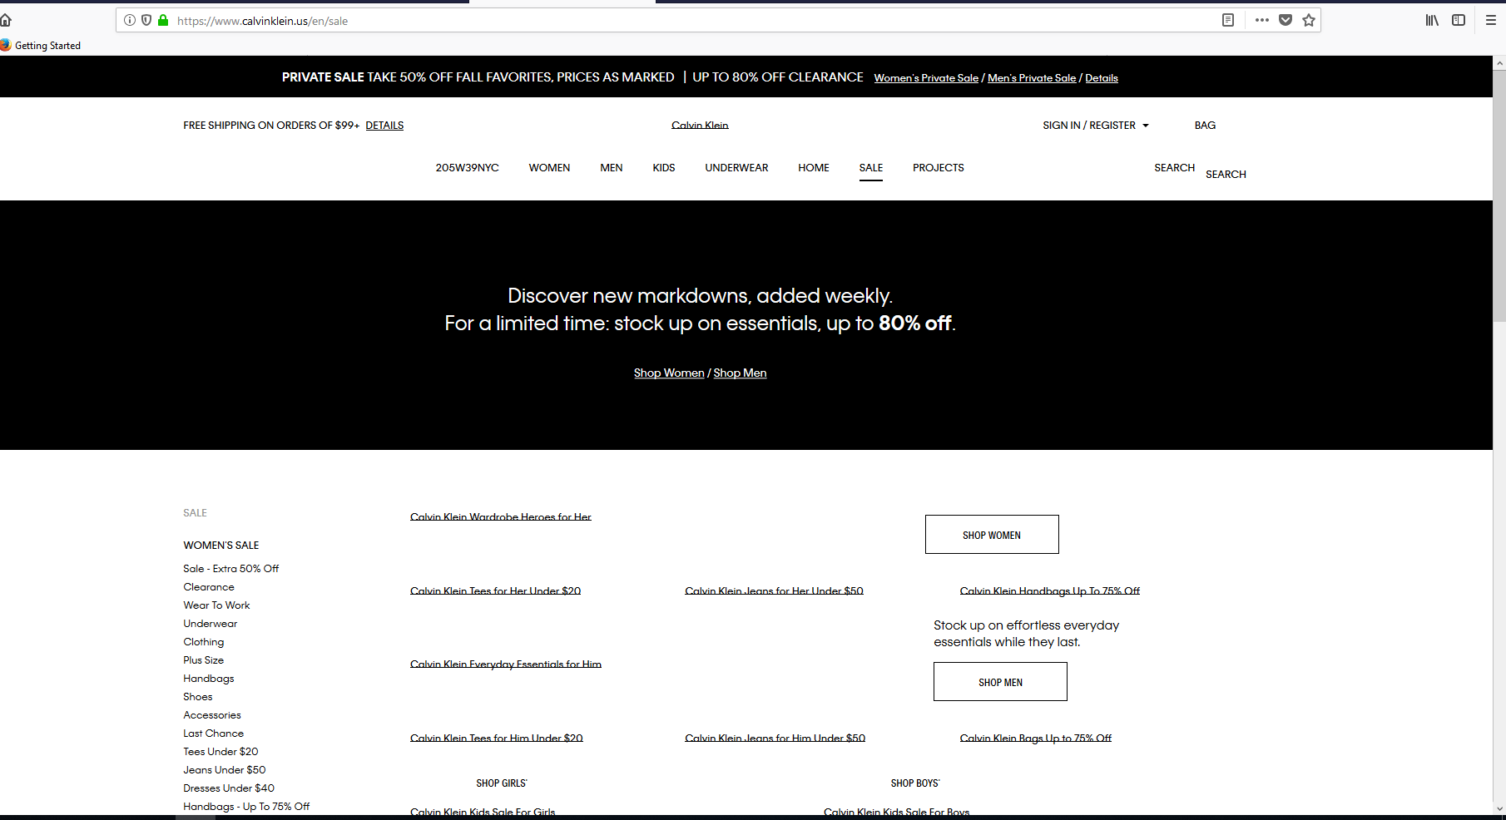Open Tees for Her Under $20 link
1506x820 pixels.
(x=495, y=591)
